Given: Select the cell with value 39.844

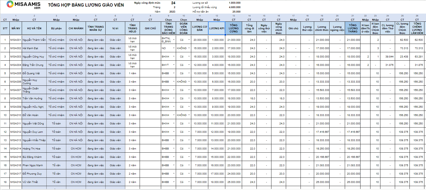Looking at the screenshot, I should 388,57.
